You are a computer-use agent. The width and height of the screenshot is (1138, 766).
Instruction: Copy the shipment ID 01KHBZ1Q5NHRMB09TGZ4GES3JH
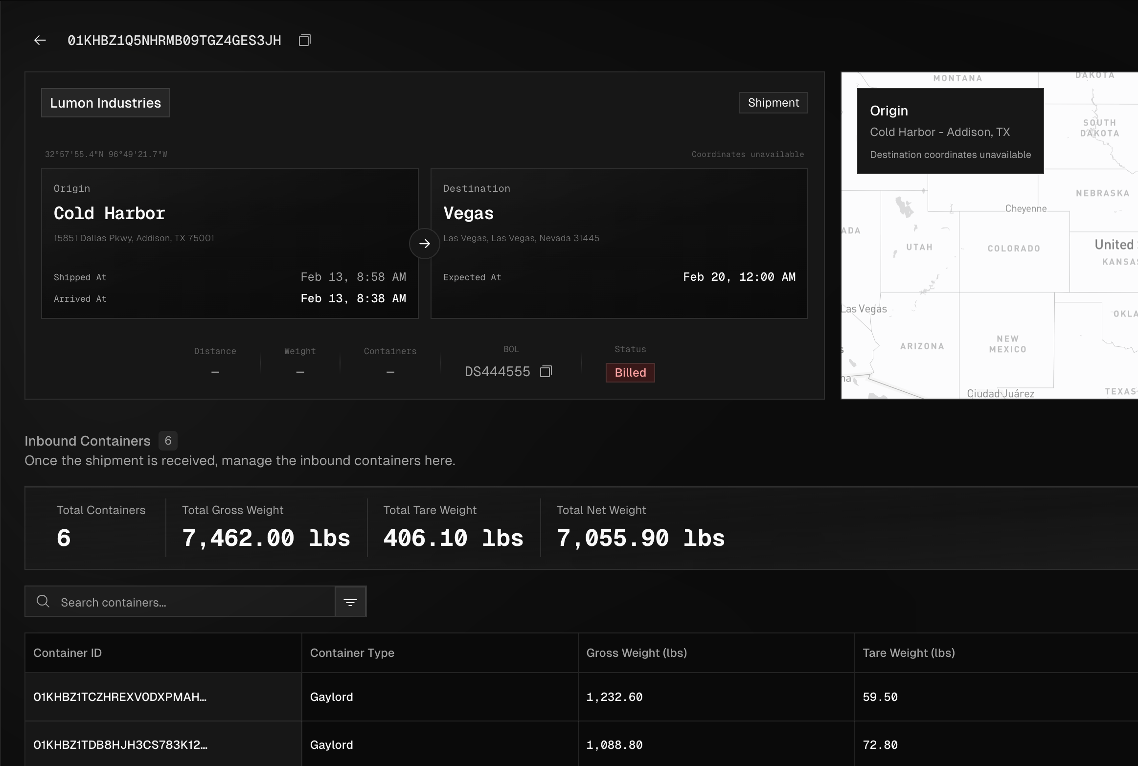pyautogui.click(x=304, y=40)
